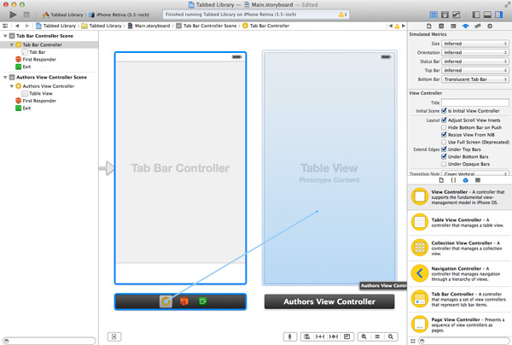
Task: Zoom out of the storyboard canvas
Action: tap(364, 336)
